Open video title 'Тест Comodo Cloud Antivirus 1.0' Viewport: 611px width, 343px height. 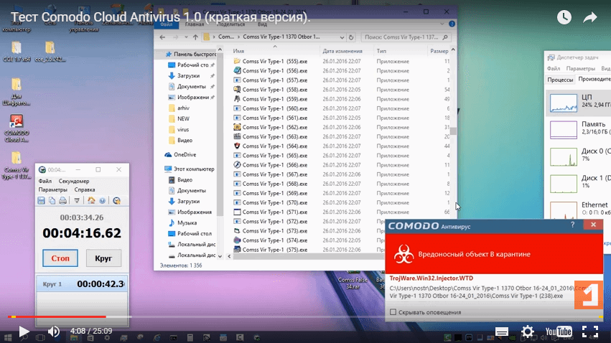pos(160,17)
